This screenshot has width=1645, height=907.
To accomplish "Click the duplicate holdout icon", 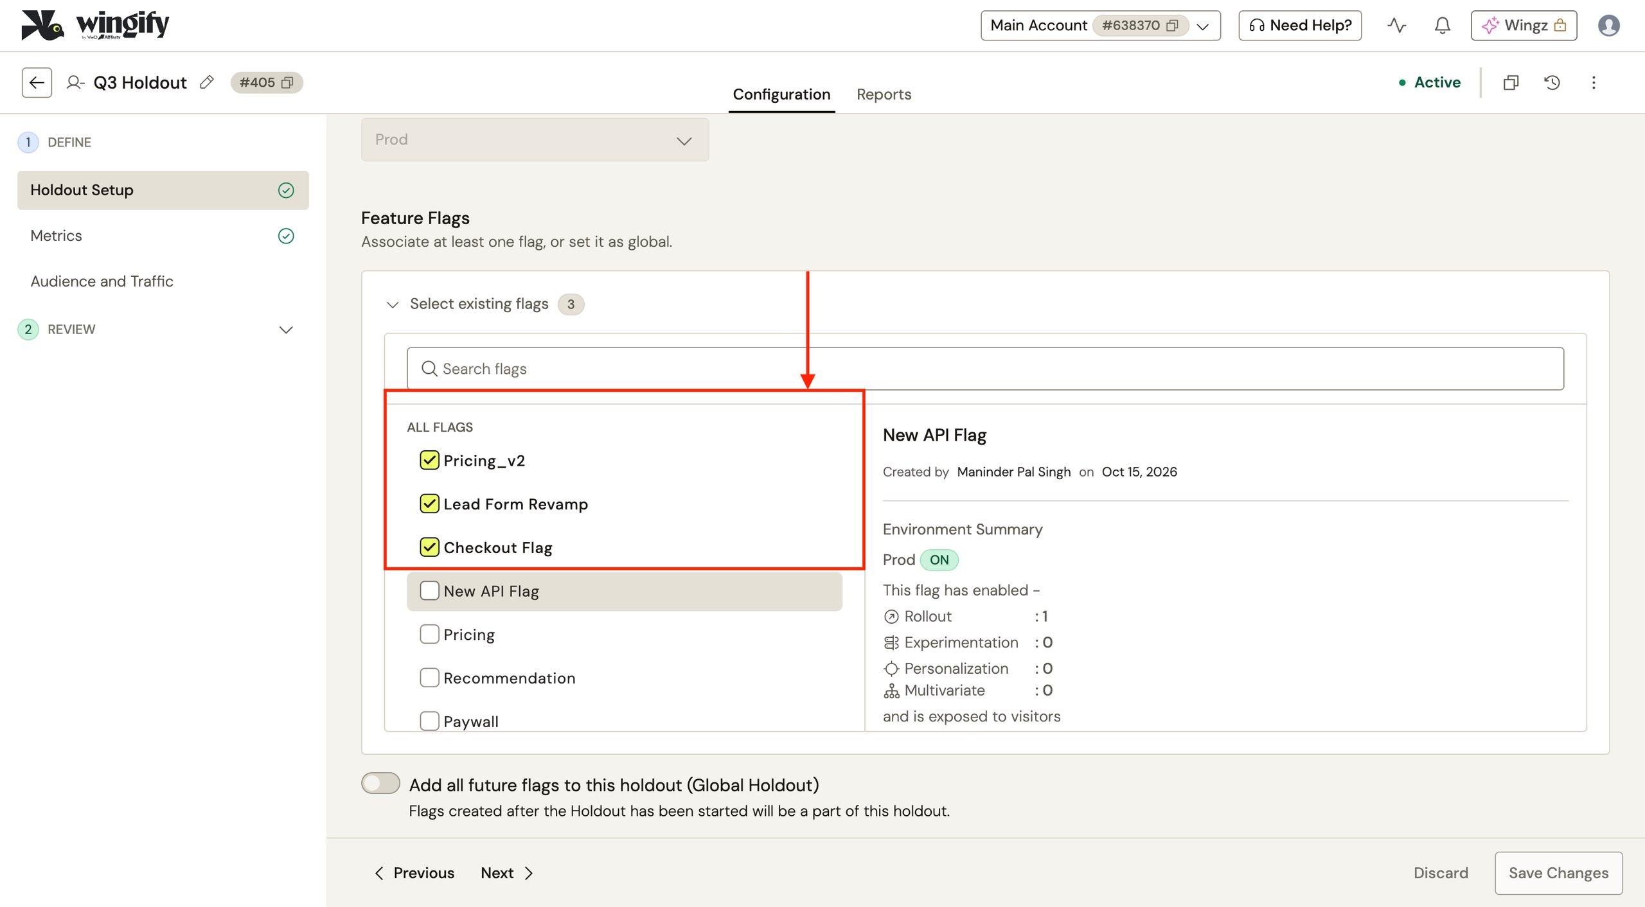I will point(1511,82).
